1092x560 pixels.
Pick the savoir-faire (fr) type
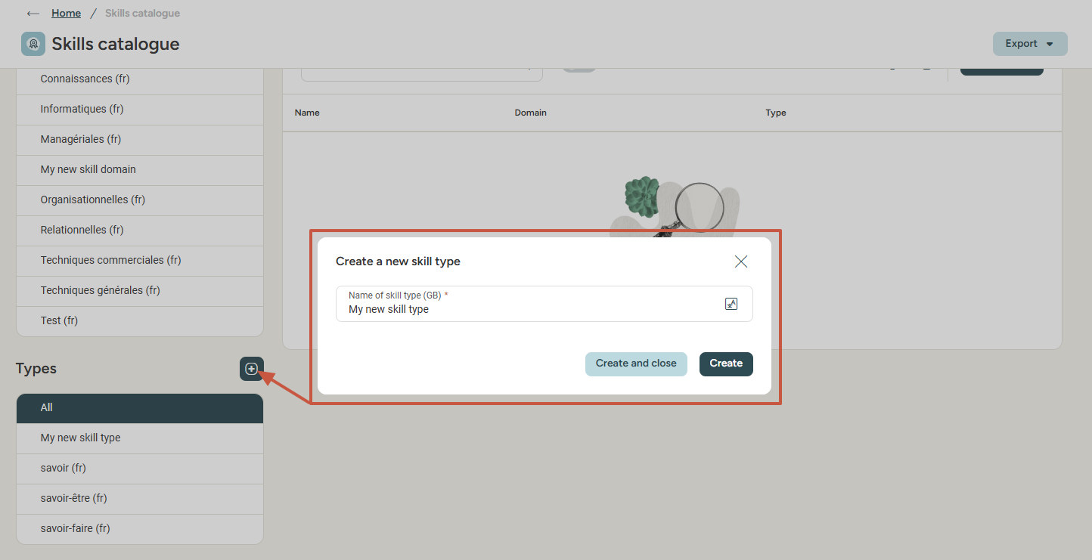point(140,529)
